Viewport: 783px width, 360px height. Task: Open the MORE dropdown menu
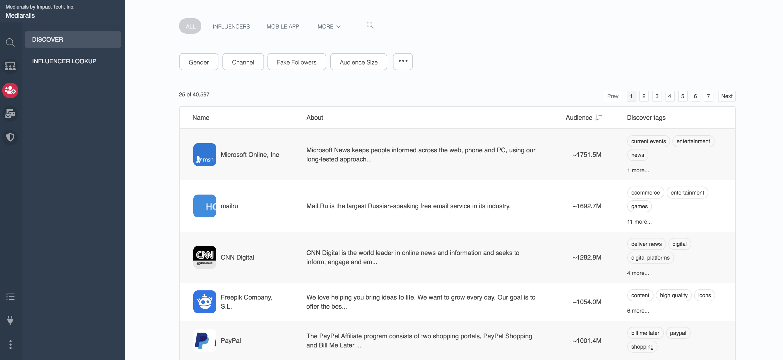(328, 27)
